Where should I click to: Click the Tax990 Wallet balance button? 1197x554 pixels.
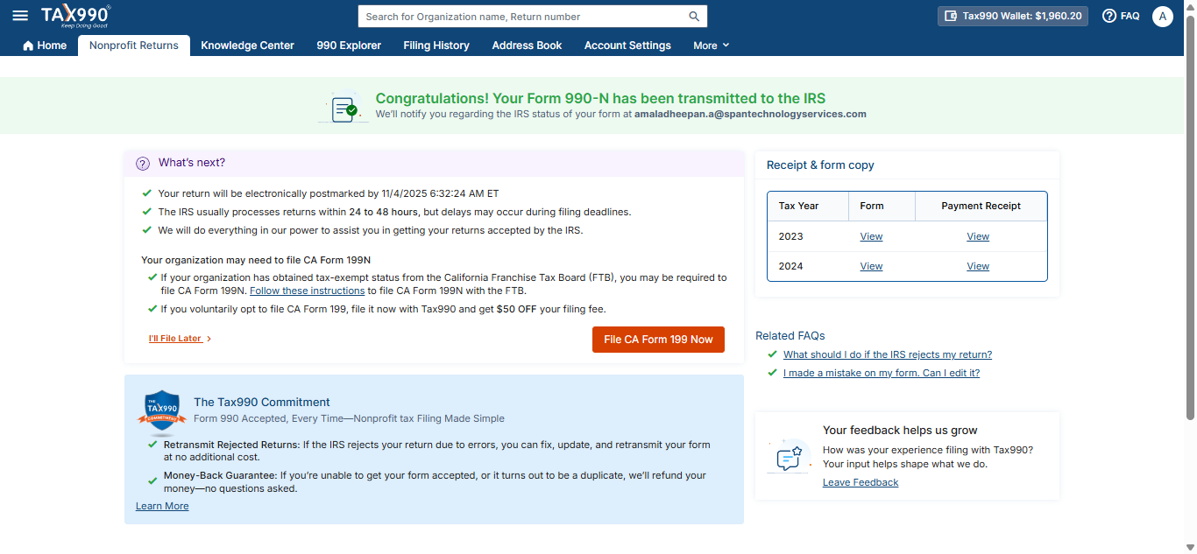[1013, 16]
